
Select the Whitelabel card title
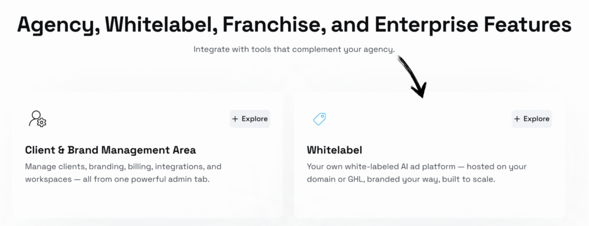334,150
